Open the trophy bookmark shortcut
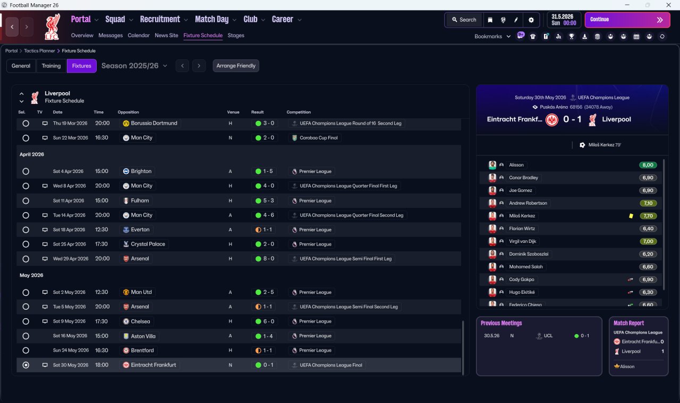 click(572, 37)
